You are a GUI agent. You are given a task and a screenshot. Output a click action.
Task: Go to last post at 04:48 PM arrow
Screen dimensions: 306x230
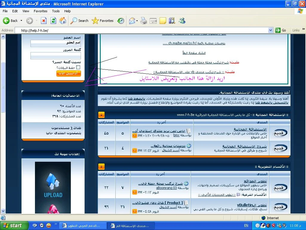tap(135, 211)
